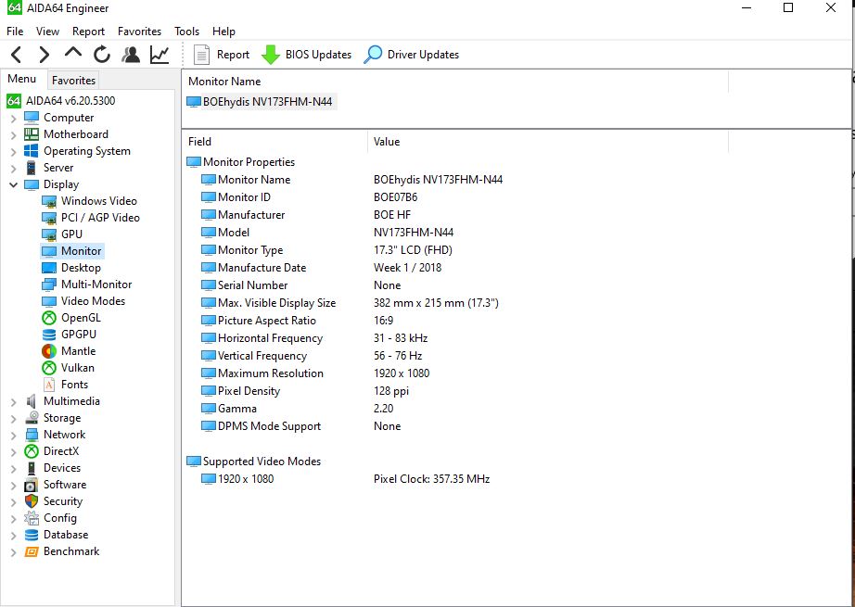Select the GPU icon in Display tree
The image size is (855, 607).
click(x=49, y=234)
